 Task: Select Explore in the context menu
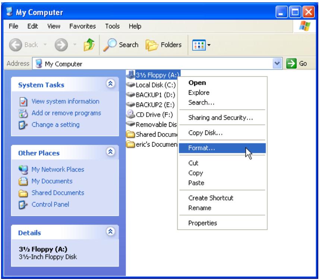tap(222, 92)
